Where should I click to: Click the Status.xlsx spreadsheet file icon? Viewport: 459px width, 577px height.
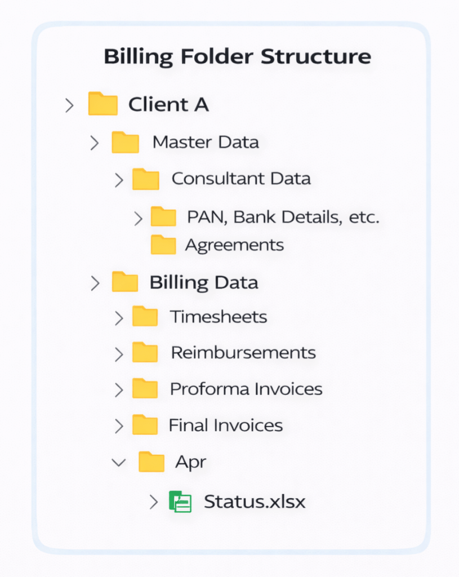(x=180, y=501)
